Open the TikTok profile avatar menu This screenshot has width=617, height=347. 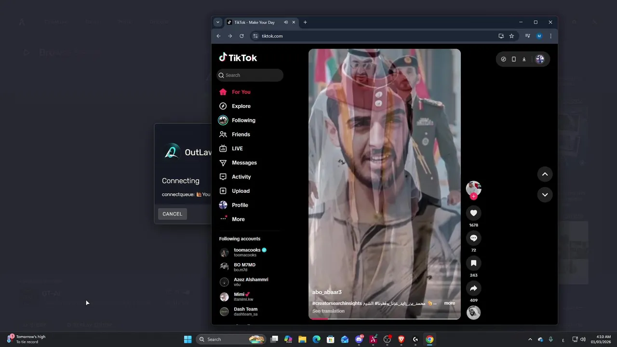click(x=540, y=59)
